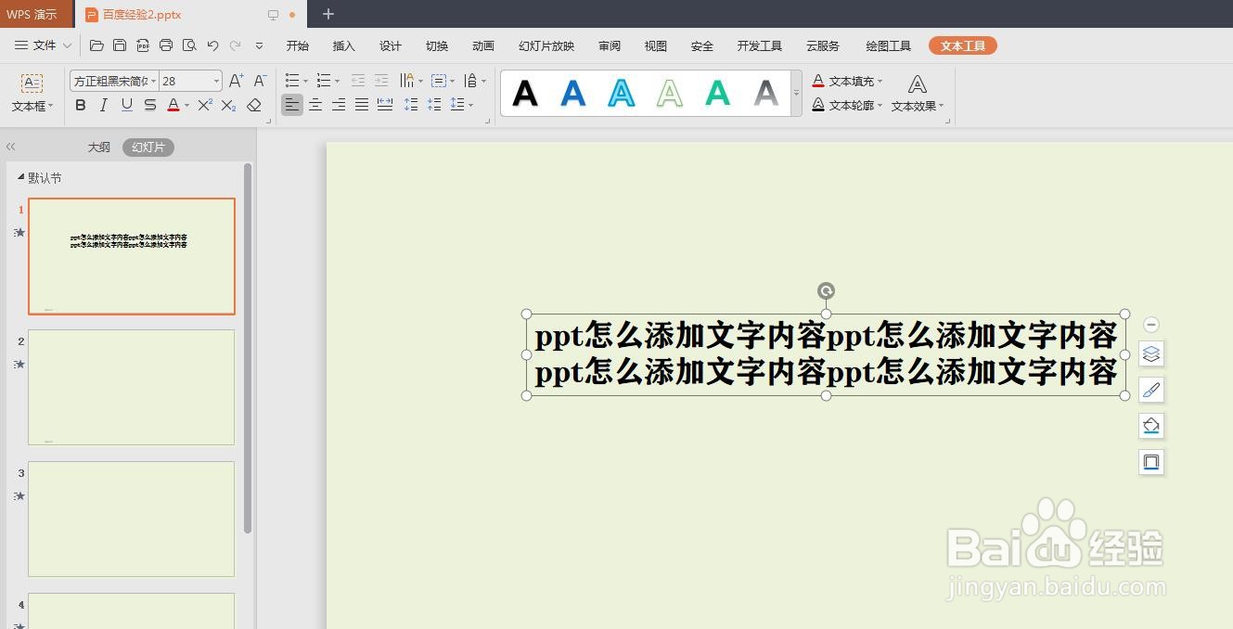The width and height of the screenshot is (1233, 629).
Task: Switch to the 幻灯片 pane tab
Action: [148, 147]
